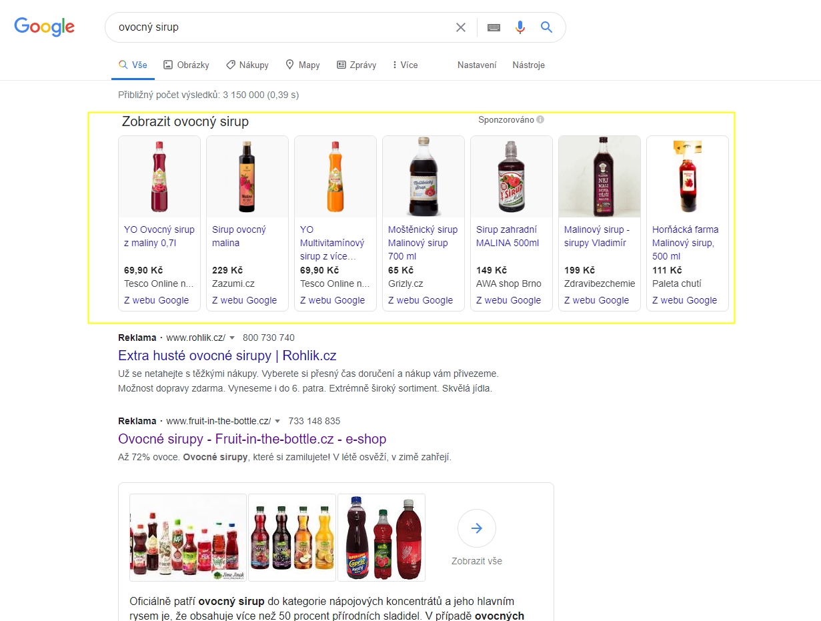821x621 pixels.
Task: Click the price '111 Kč'
Action: click(667, 270)
